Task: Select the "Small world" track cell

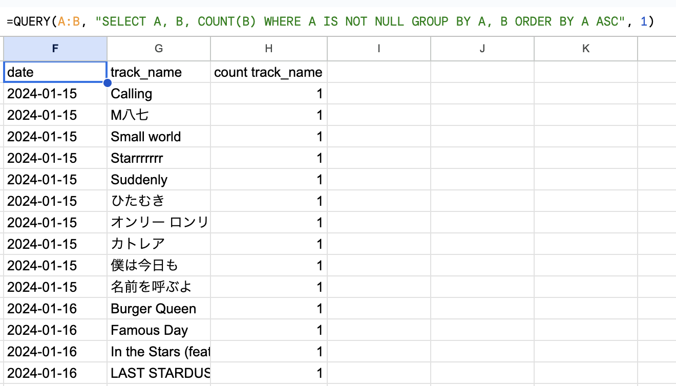Action: click(159, 137)
